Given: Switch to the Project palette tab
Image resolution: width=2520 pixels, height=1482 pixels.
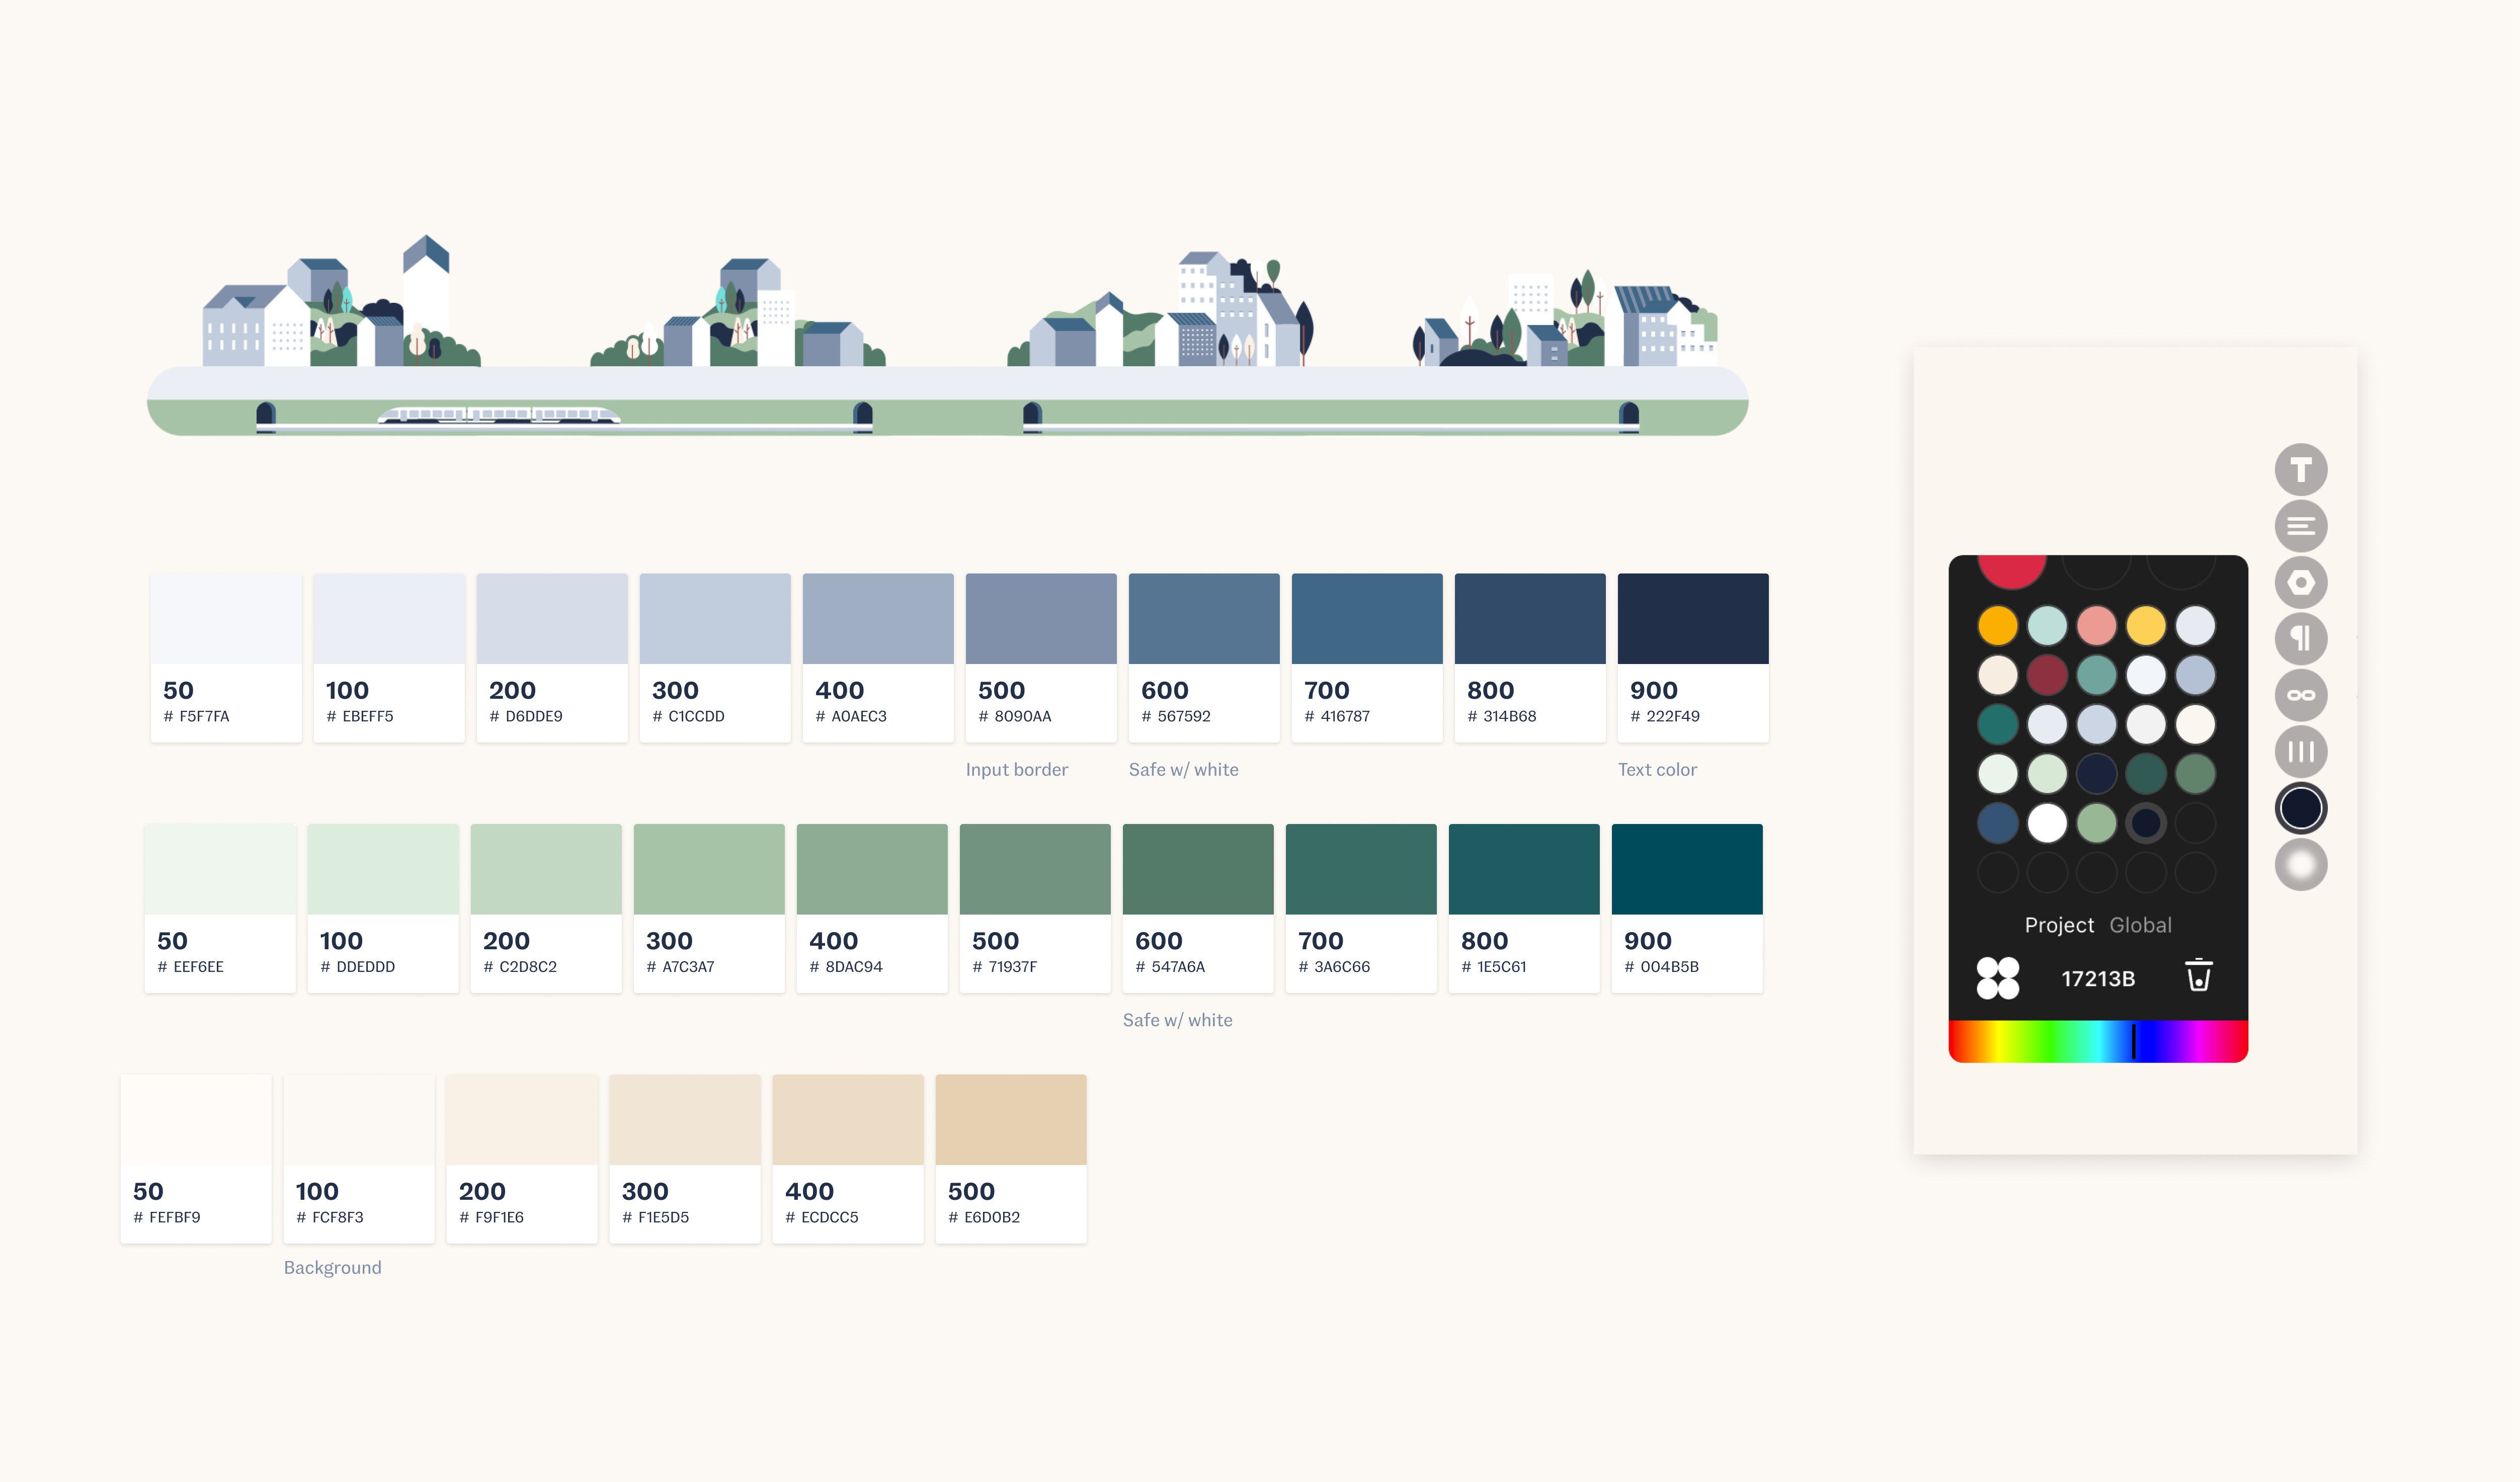Looking at the screenshot, I should coord(2058,925).
